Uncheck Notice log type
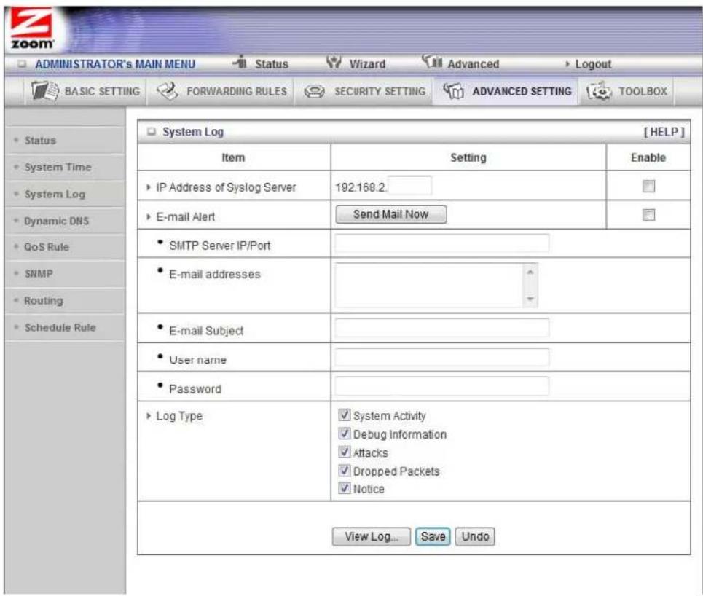Screen dimensions: 703x596 (345, 488)
